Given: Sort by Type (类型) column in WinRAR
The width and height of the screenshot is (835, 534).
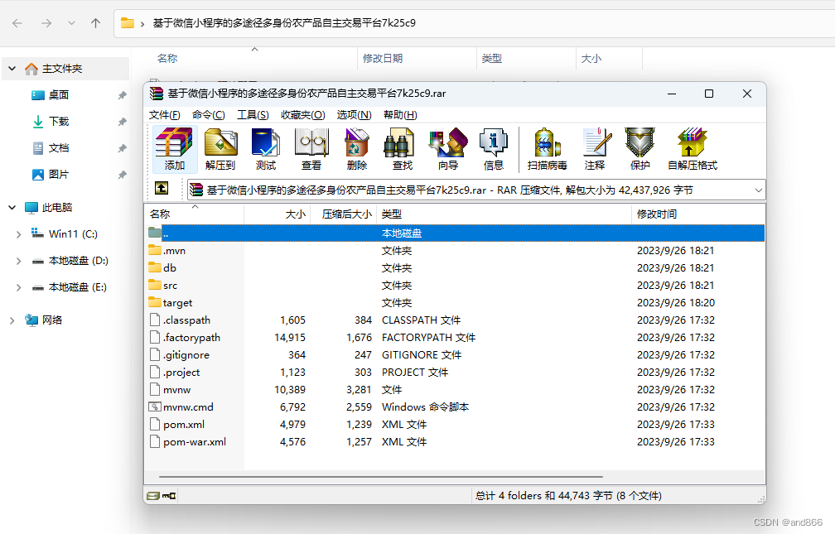Looking at the screenshot, I should click(504, 214).
